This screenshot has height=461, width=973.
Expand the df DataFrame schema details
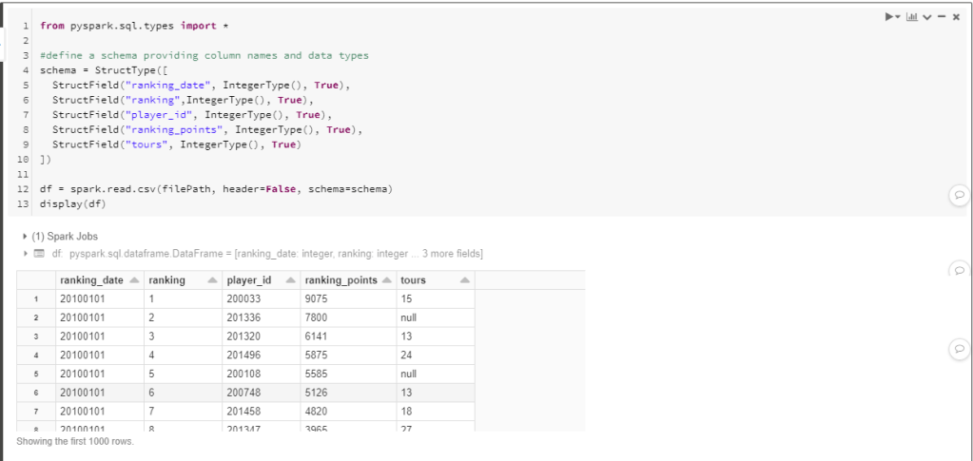tap(25, 254)
